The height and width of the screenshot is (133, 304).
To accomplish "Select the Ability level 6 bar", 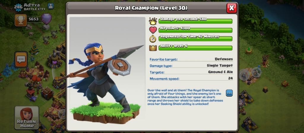I will (x=195, y=48).
